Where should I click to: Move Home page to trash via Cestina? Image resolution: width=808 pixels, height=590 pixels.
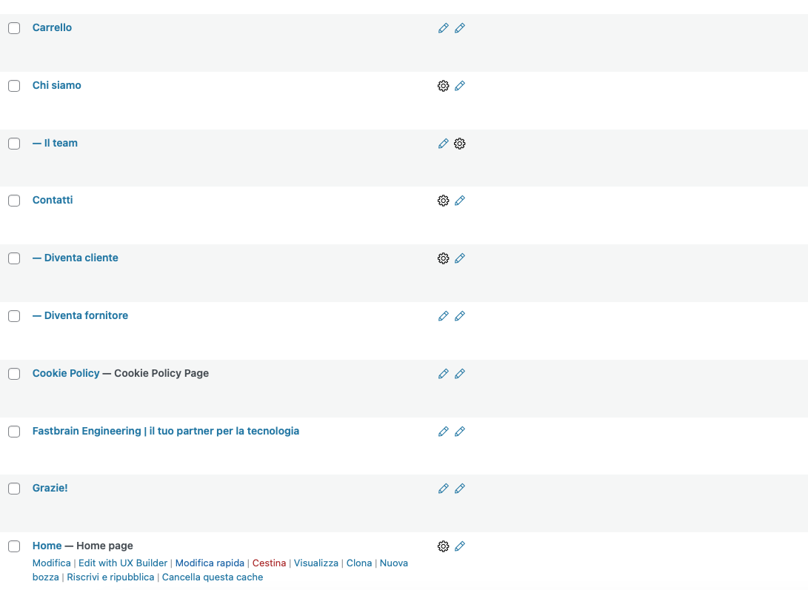coord(269,563)
